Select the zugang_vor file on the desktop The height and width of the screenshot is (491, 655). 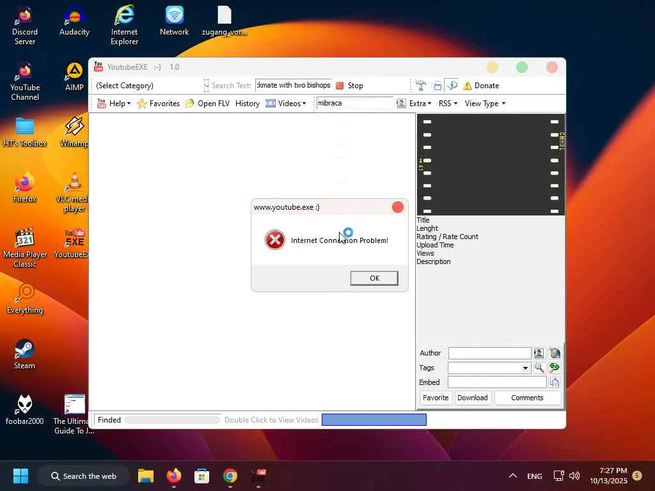coord(225,21)
